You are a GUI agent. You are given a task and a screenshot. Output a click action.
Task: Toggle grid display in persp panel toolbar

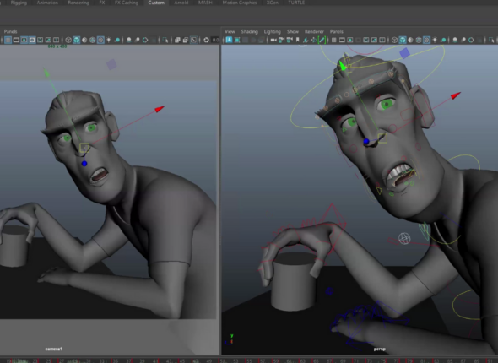coord(333,40)
